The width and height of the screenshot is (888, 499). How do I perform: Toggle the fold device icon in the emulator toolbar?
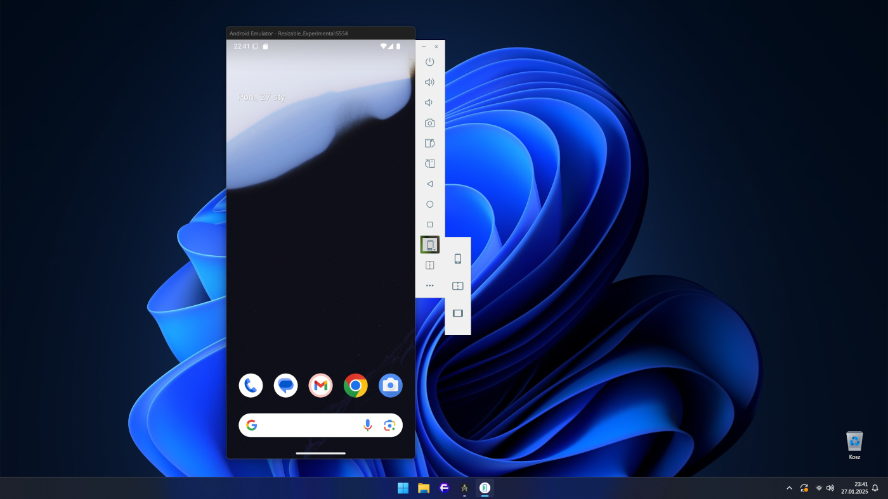(429, 265)
